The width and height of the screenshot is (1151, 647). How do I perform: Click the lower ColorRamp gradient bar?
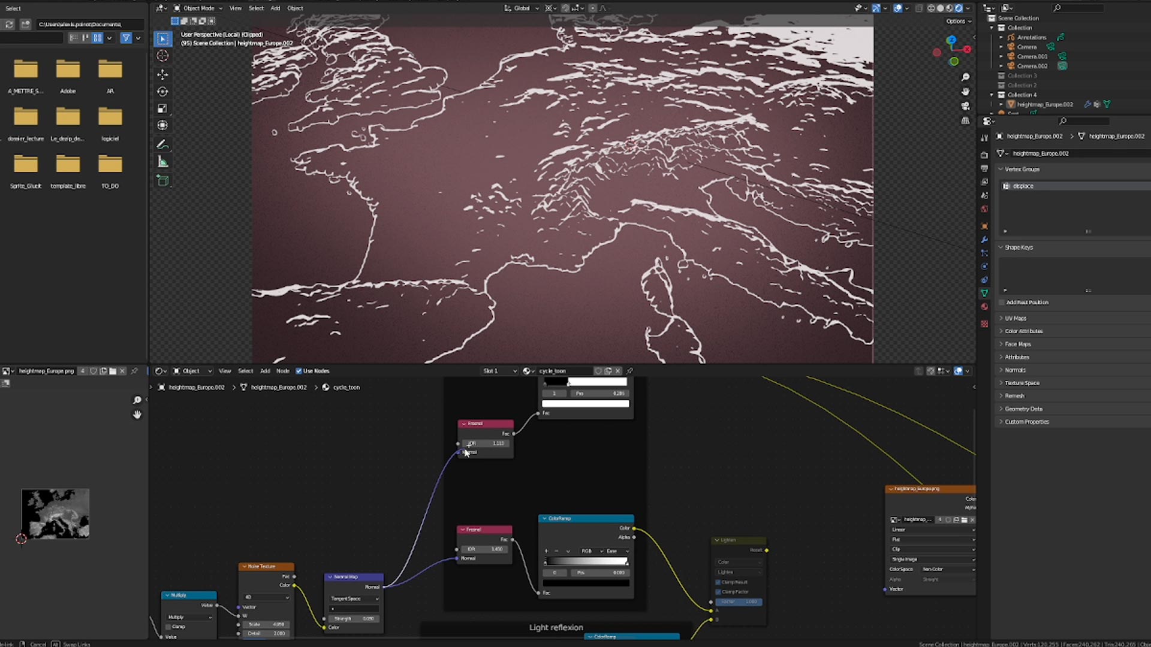click(586, 562)
